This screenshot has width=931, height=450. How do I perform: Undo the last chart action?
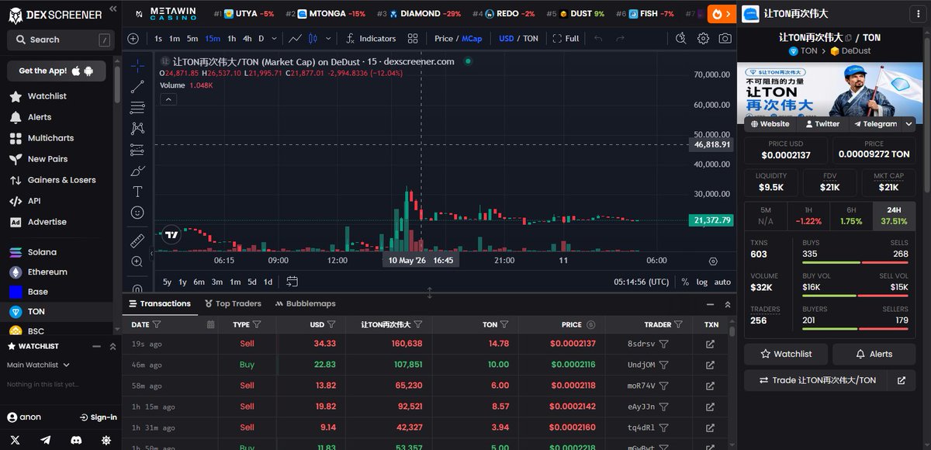pos(598,38)
